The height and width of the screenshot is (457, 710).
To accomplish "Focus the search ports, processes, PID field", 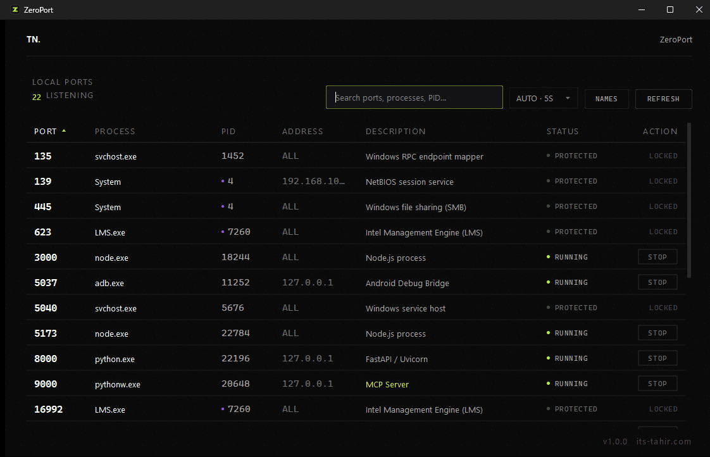I will [x=414, y=97].
